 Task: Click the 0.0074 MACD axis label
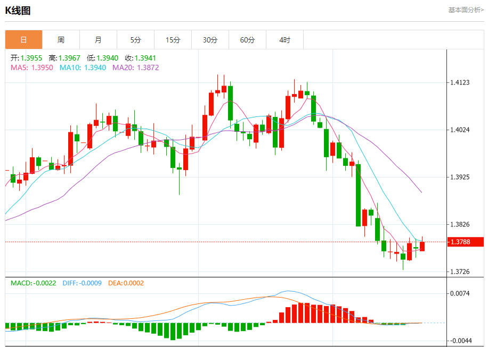pos(460,293)
